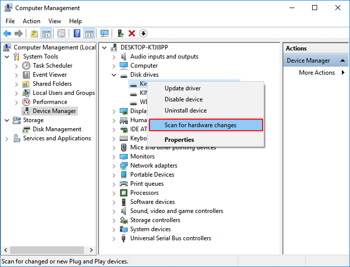The width and height of the screenshot is (350, 267).
Task: Select Event Viewer in System Tools
Action: [49, 75]
